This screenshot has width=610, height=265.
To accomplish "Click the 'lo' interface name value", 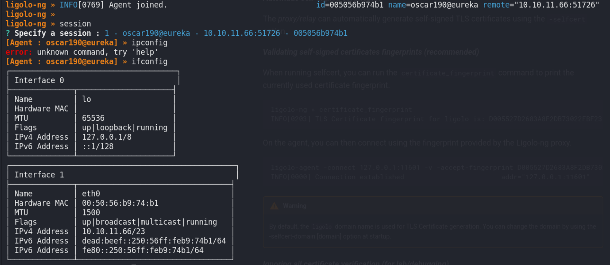I will click(x=86, y=99).
